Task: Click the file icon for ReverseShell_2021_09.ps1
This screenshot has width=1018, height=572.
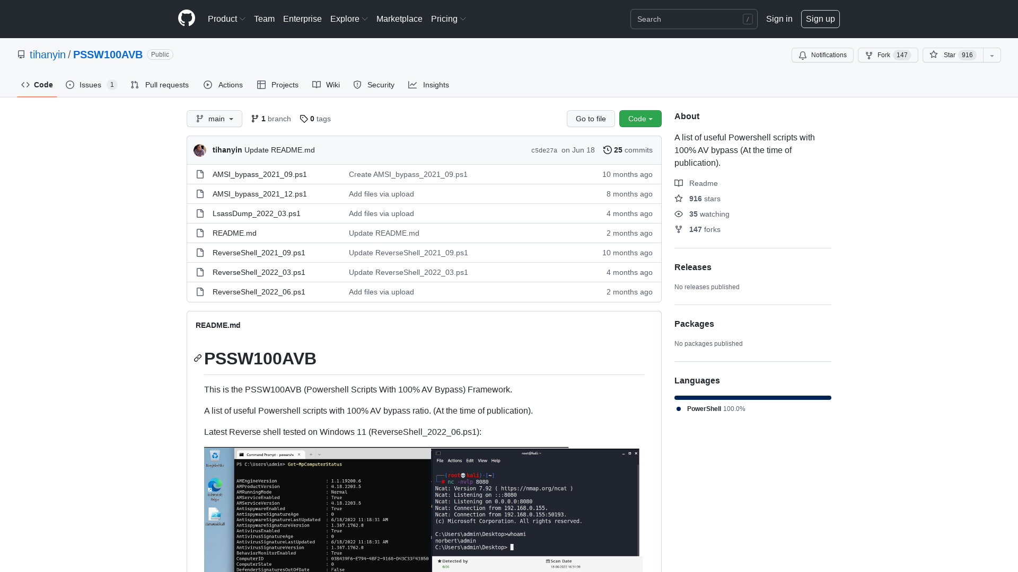Action: (x=200, y=253)
